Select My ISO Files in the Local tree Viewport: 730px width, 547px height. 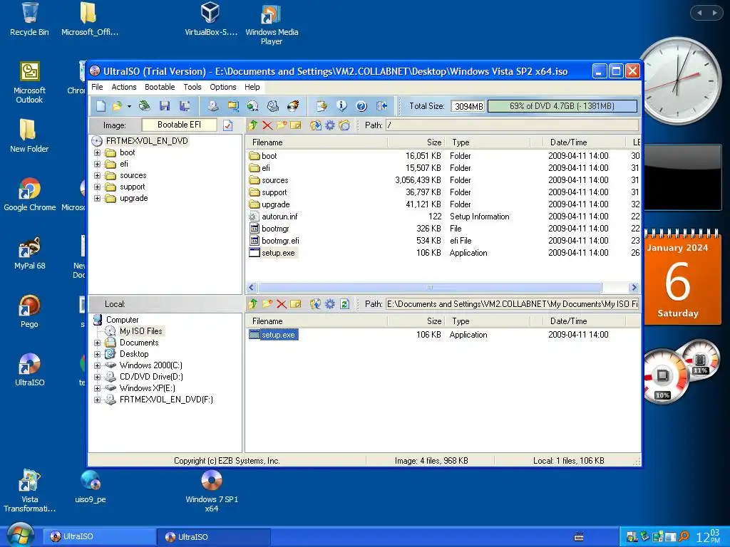point(140,331)
